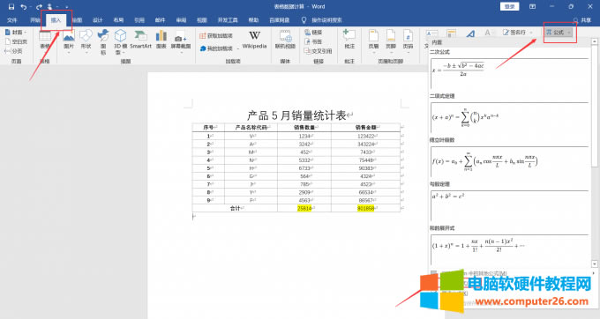Open the Wikipedia add-in
600x319 pixels.
coord(254,40)
